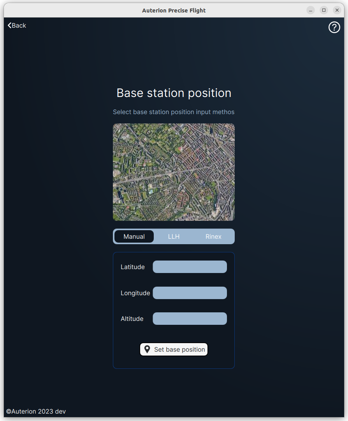Click the back chevron arrow icon

pos(9,25)
